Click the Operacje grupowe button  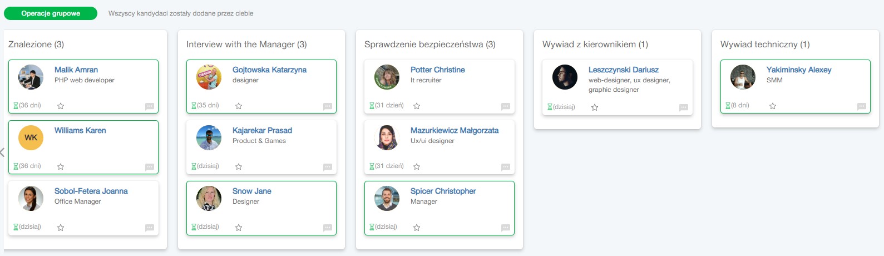(x=51, y=13)
